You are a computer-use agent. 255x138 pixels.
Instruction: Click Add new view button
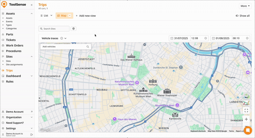(85, 16)
